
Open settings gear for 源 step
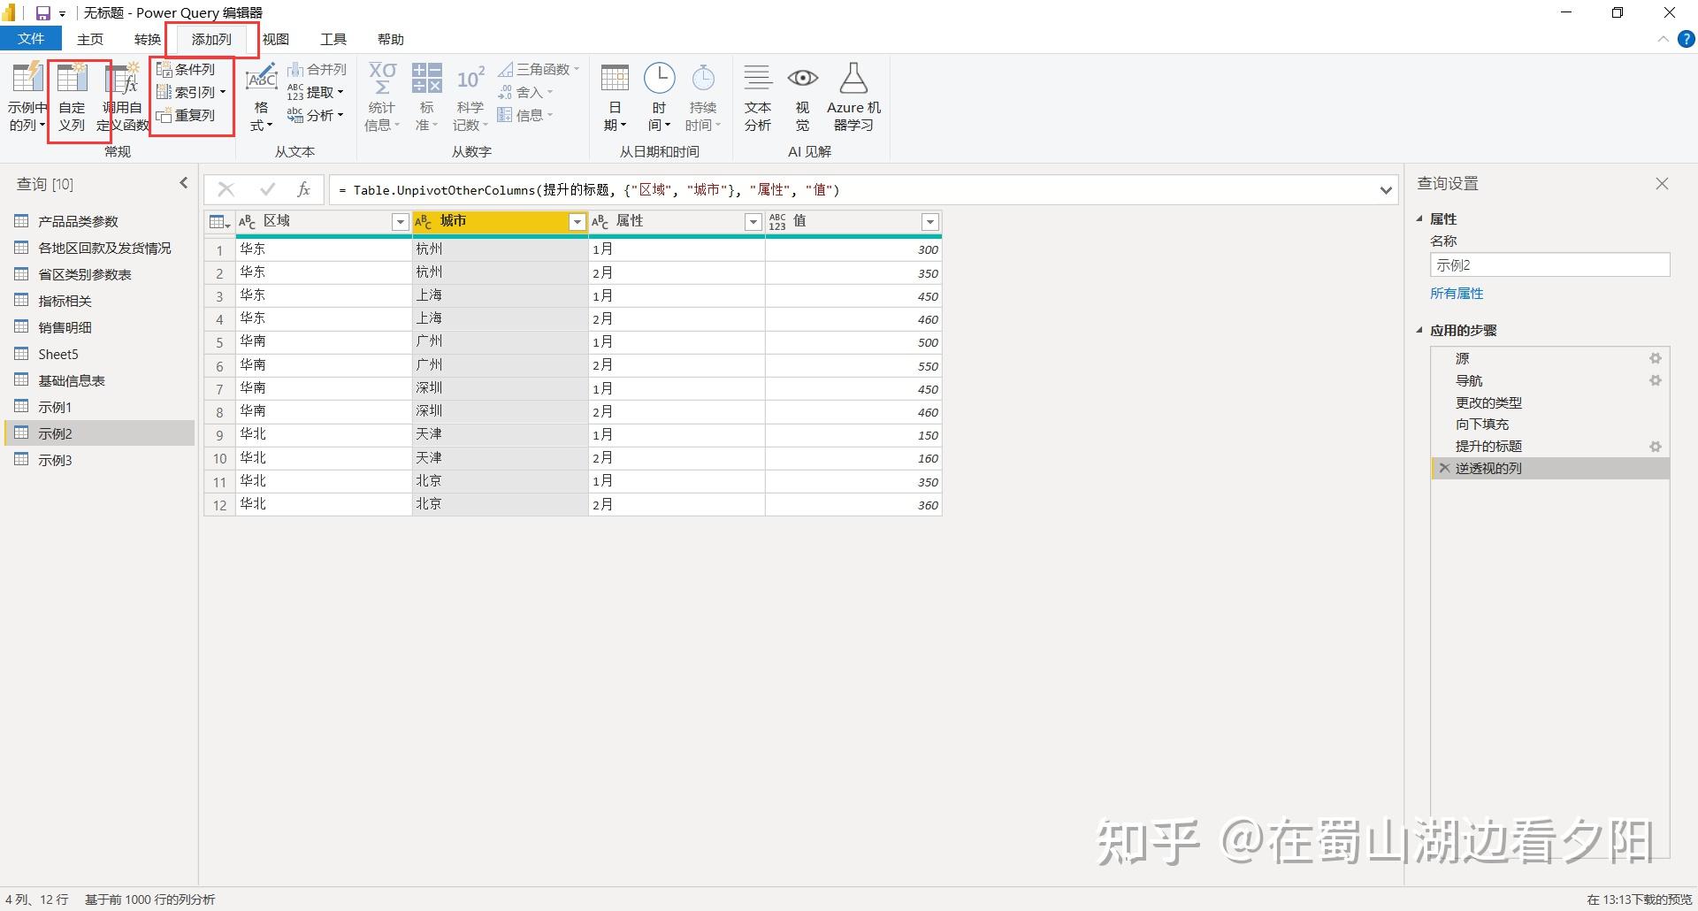1656,358
